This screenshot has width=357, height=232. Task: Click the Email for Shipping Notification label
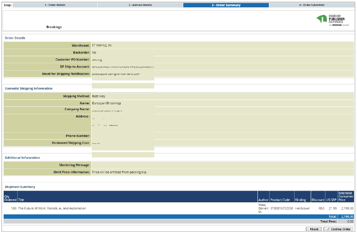click(66, 74)
